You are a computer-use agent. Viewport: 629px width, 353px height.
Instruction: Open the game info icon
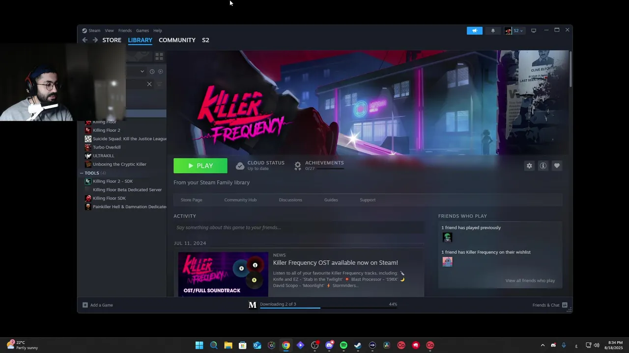click(x=543, y=166)
